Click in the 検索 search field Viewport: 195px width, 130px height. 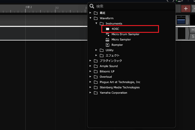(133, 6)
